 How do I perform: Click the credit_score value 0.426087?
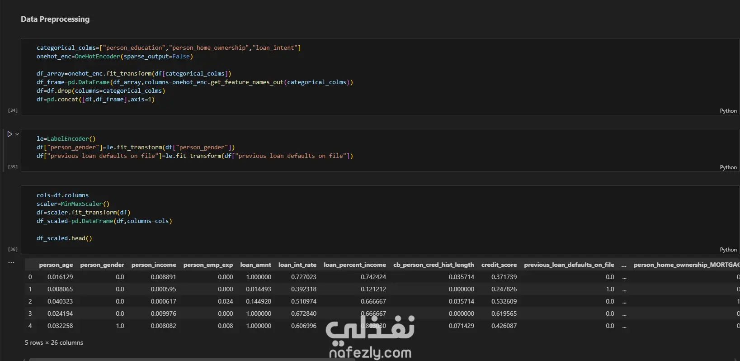click(504, 326)
